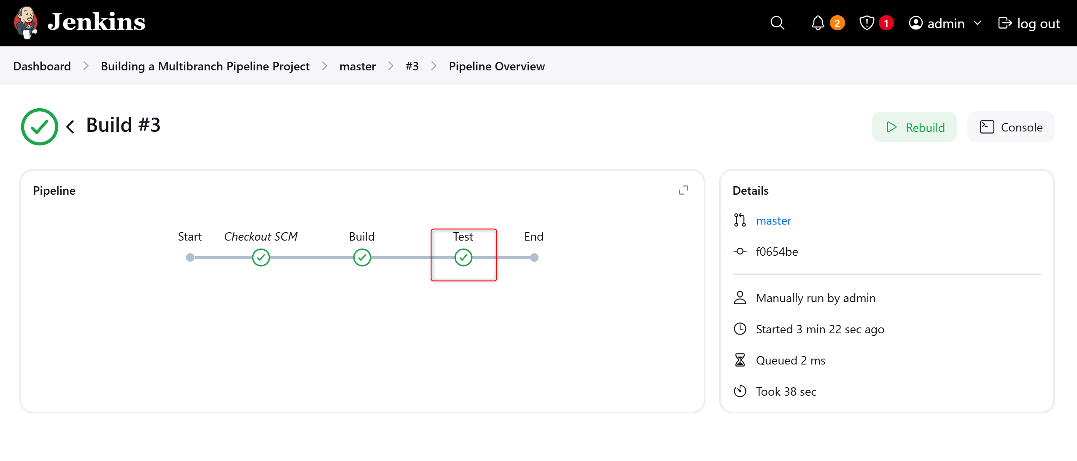Click the Started 3 min 22 sec ago text
The width and height of the screenshot is (1077, 461).
pyautogui.click(x=820, y=329)
